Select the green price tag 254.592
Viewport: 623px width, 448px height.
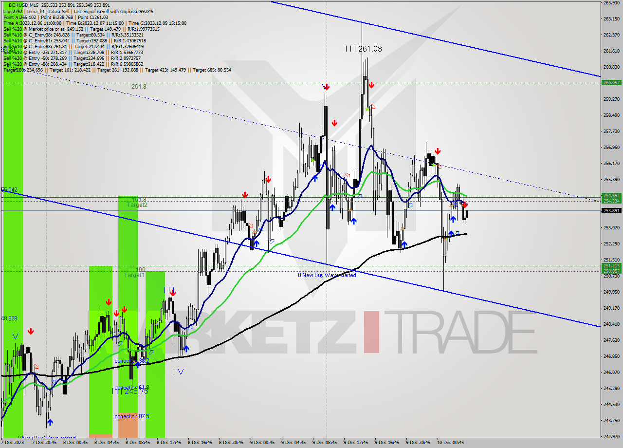pyautogui.click(x=611, y=196)
